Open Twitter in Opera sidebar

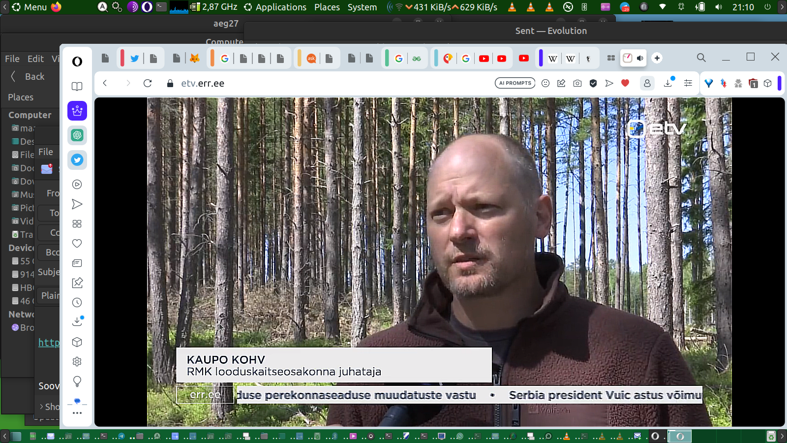click(77, 160)
